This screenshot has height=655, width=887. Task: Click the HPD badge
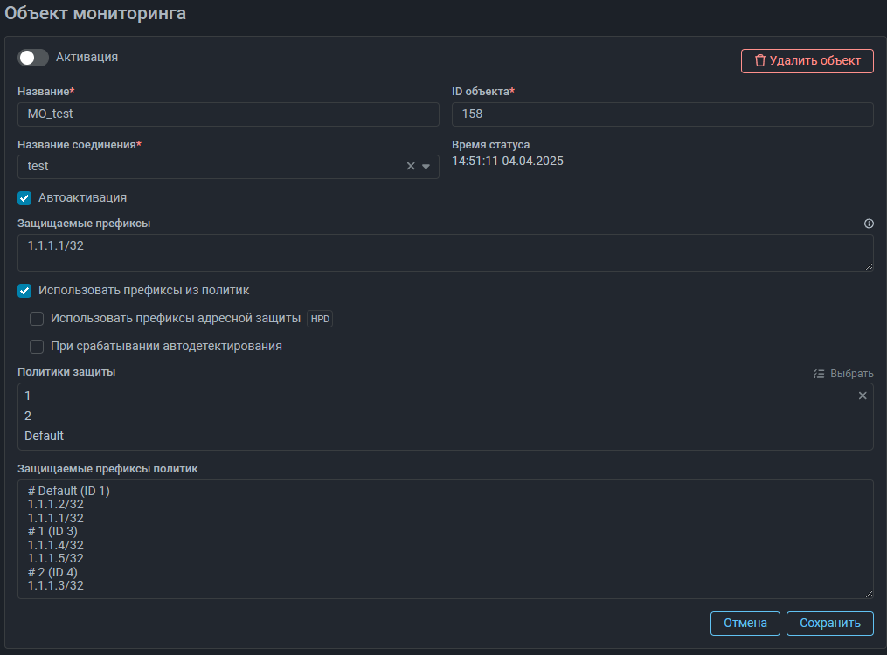click(x=321, y=320)
